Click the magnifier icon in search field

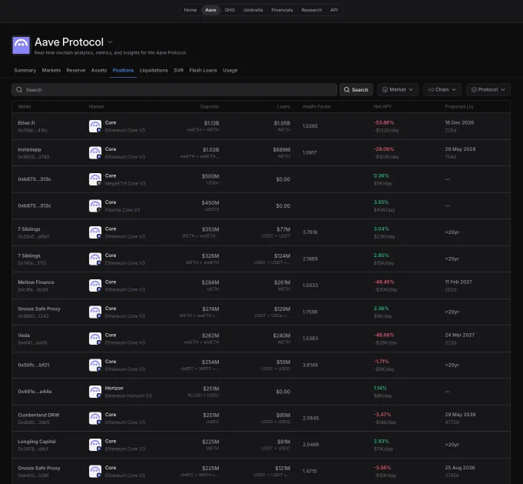[x=19, y=90]
